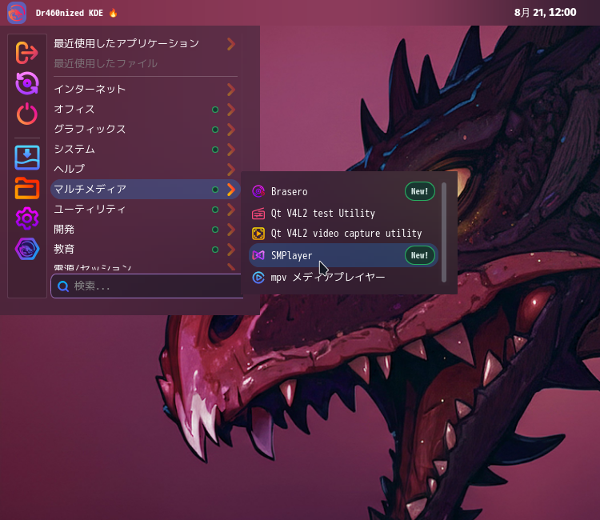Image resolution: width=600 pixels, height=520 pixels.
Task: Click the restart icon in sidebar
Action: [x=26, y=83]
